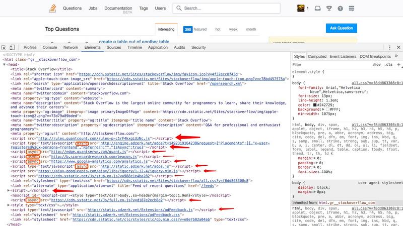Open the achievements trophy icon

(x=329, y=8)
